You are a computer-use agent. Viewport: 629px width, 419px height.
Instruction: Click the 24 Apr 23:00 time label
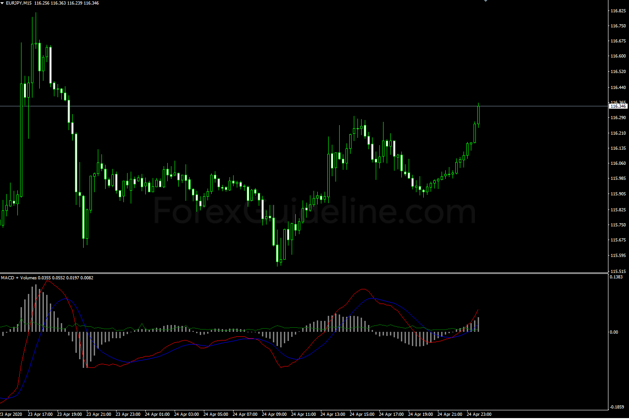[479, 414]
